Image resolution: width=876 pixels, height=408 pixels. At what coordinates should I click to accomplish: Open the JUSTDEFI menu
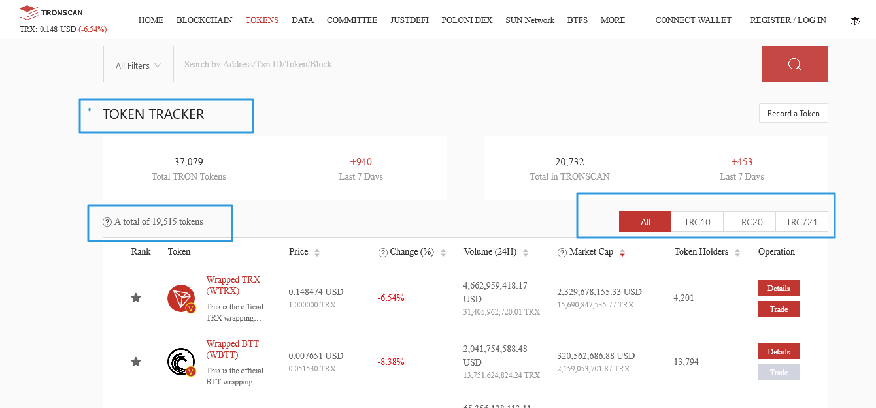coord(409,20)
